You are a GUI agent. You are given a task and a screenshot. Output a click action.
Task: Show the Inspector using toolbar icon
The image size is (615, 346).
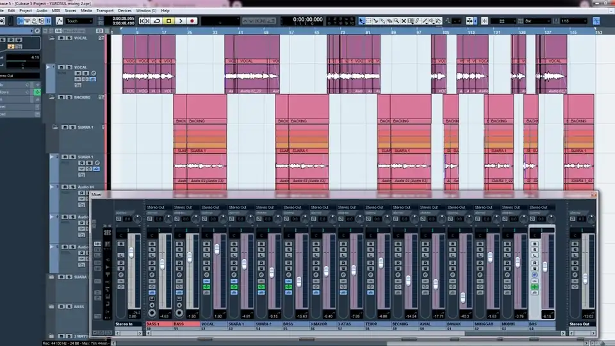(20, 21)
